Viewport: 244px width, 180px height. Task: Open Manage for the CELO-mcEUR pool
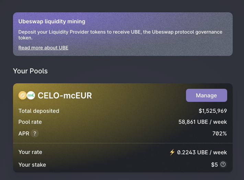(206, 95)
